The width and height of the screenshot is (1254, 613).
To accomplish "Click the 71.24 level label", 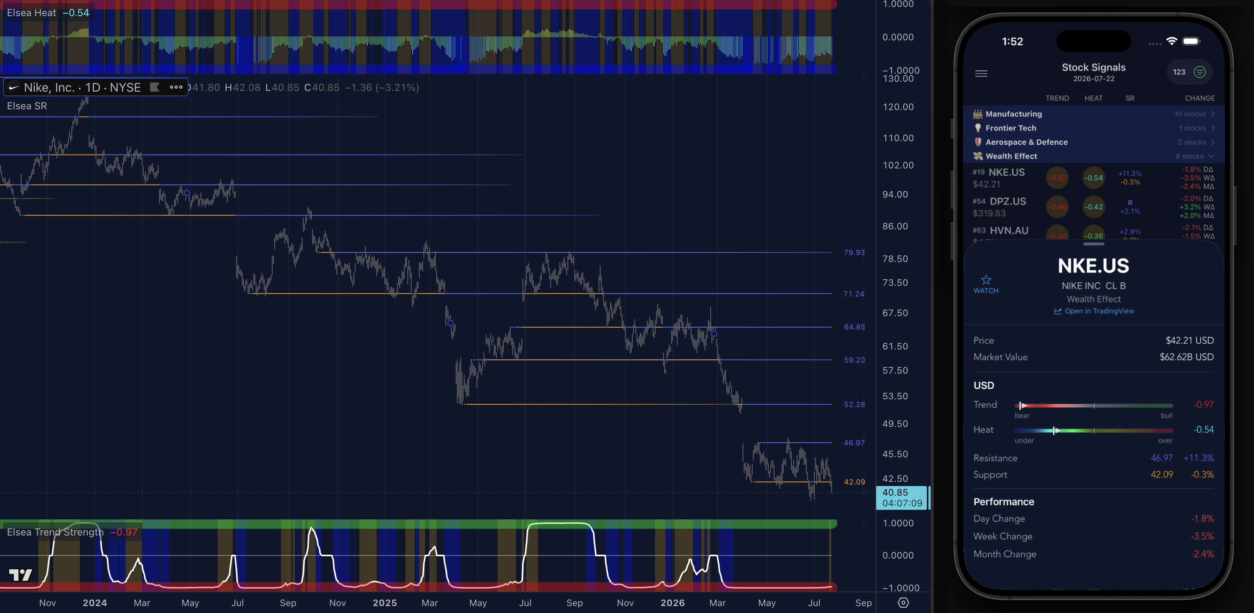I will click(x=854, y=294).
